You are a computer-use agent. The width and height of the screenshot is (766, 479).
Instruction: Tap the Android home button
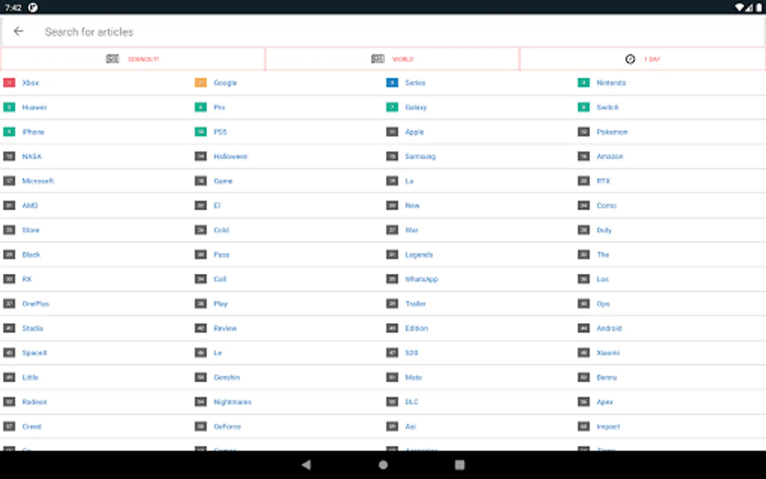(x=383, y=465)
